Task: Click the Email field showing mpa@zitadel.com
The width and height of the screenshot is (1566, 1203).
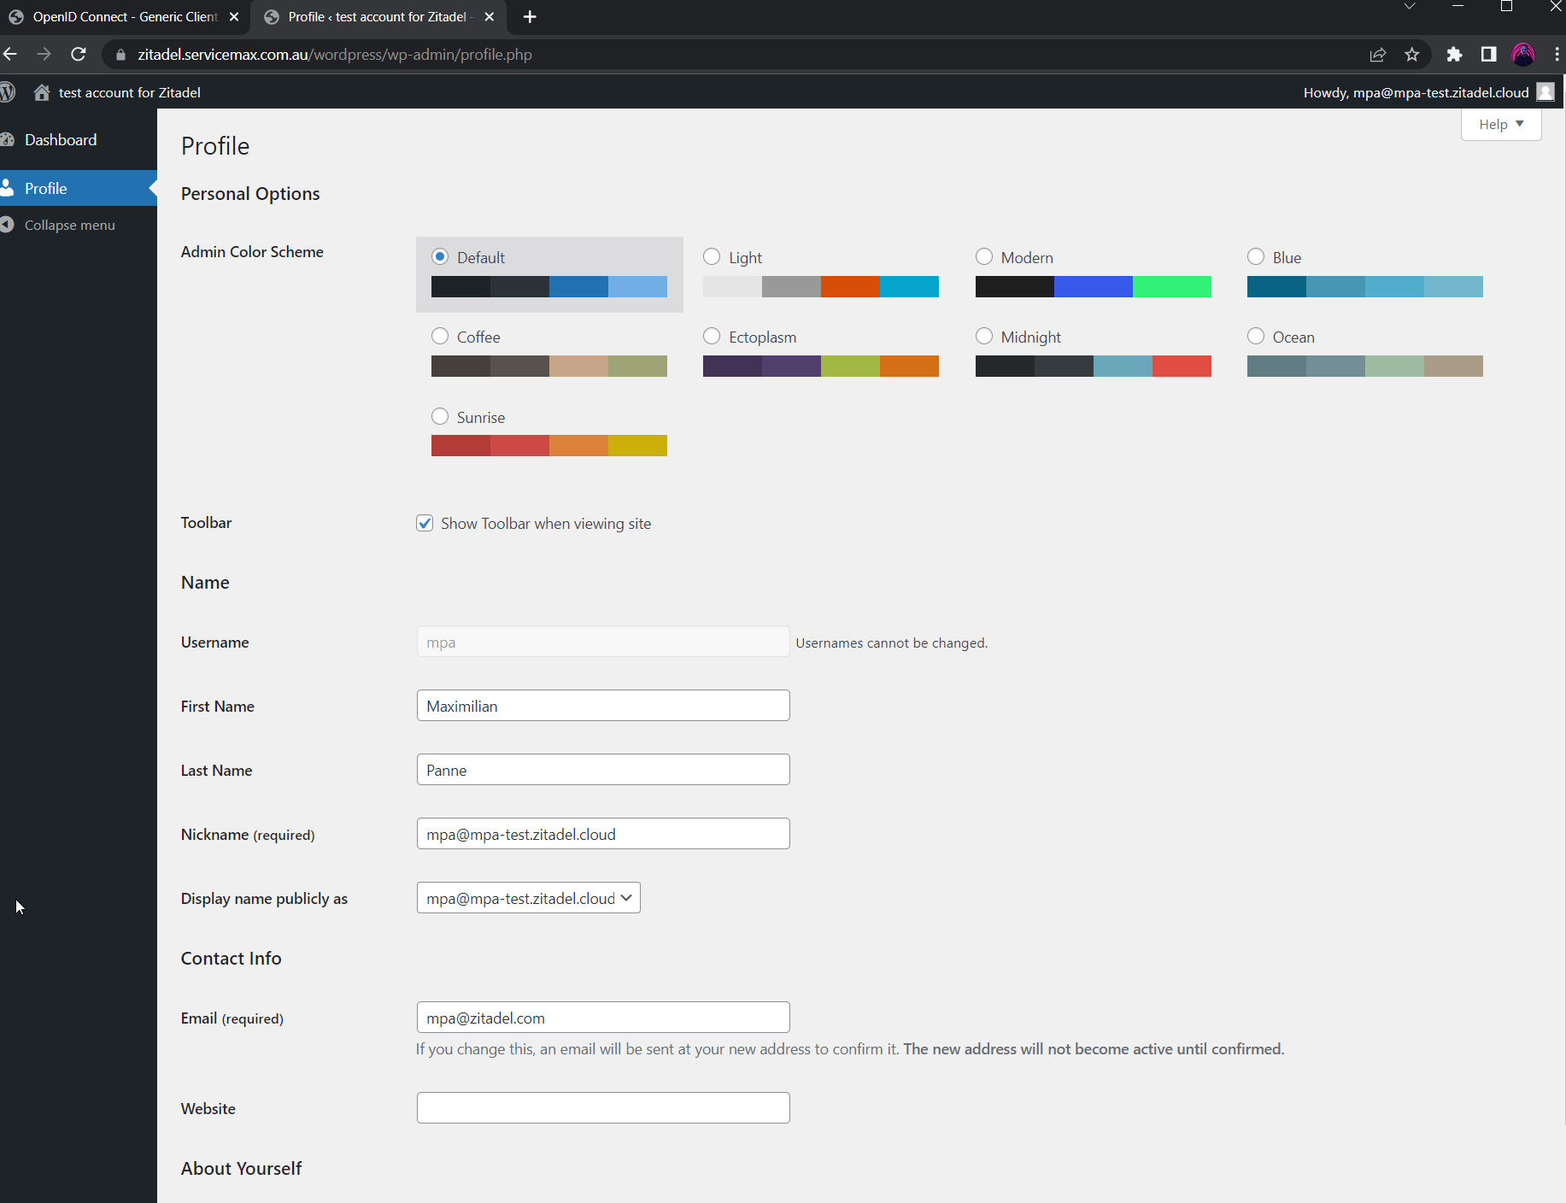Action: point(603,1018)
